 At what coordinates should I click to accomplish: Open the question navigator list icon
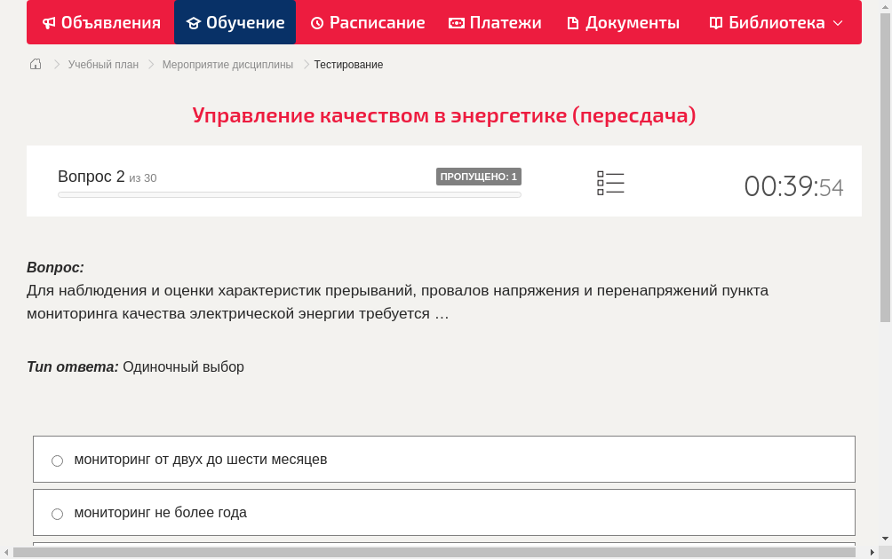(x=610, y=182)
